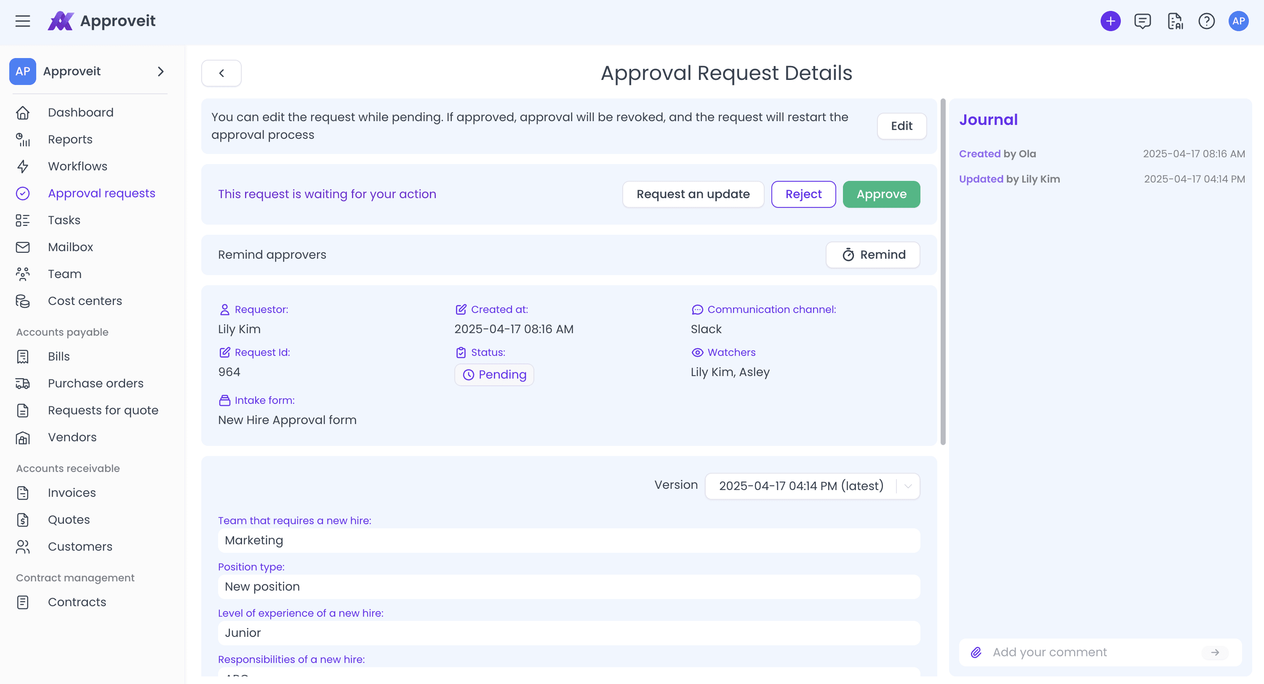Focus the Add your comment field
The image size is (1264, 684).
1094,652
